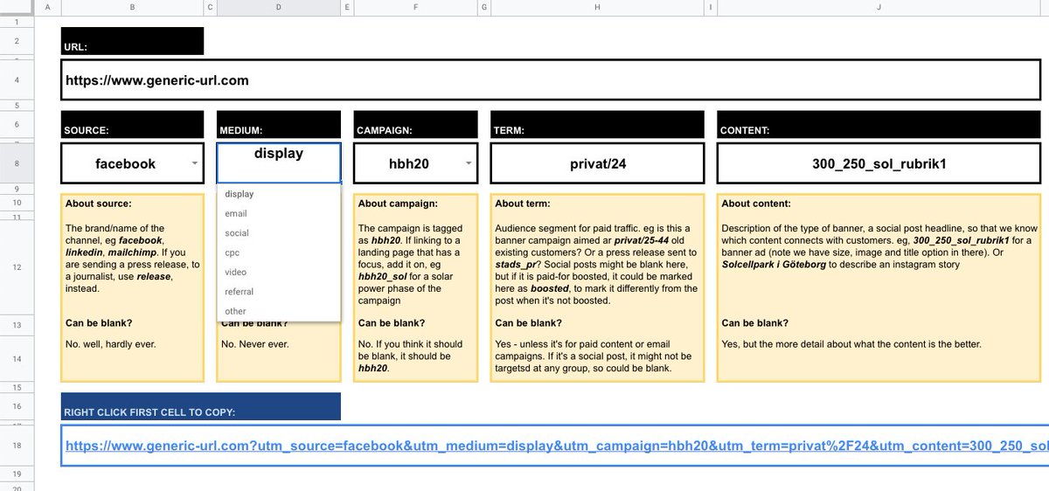Select the 300_250_sol_rubrik1 content cell
Image resolution: width=1049 pixels, height=491 pixels.
pyautogui.click(x=879, y=163)
